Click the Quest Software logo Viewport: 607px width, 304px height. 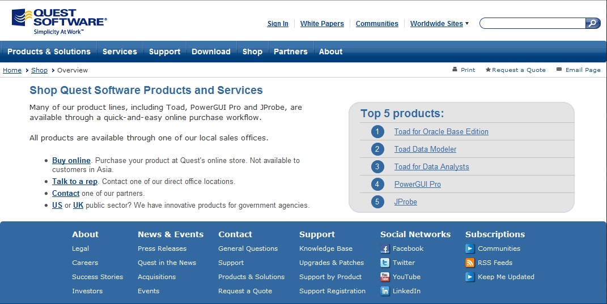click(x=60, y=22)
